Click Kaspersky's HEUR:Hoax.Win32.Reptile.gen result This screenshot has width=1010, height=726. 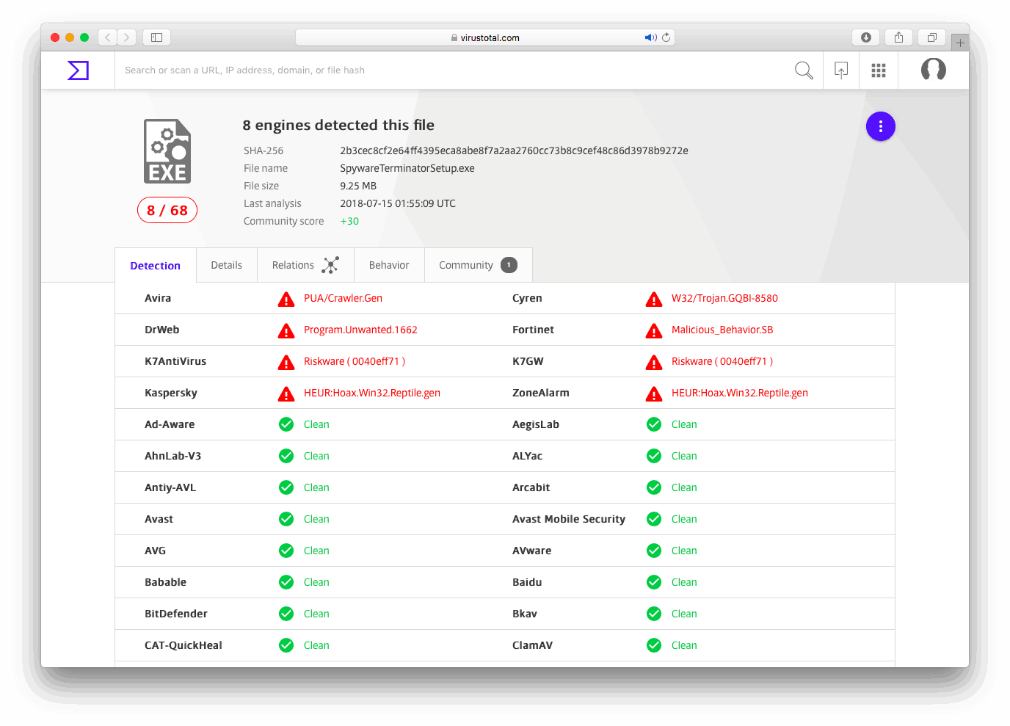pos(372,393)
